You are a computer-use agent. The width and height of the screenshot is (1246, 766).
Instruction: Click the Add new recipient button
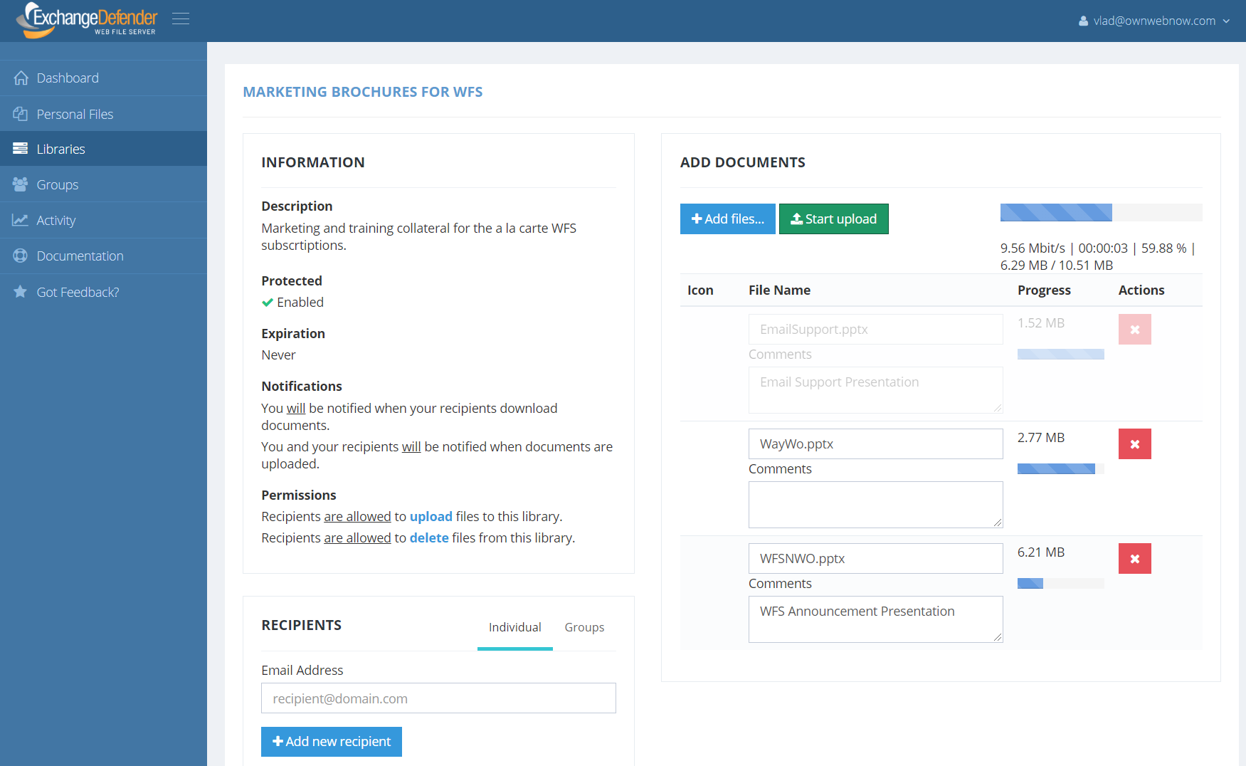pos(331,741)
